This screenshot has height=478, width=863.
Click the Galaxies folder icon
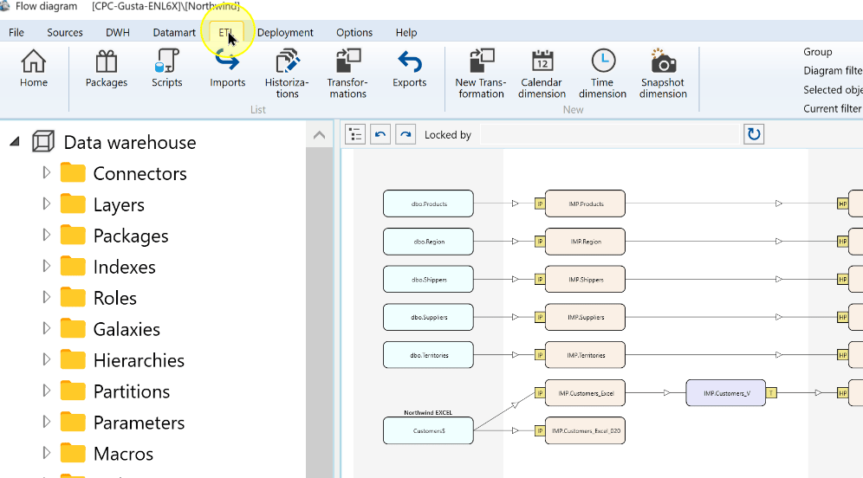pos(73,328)
